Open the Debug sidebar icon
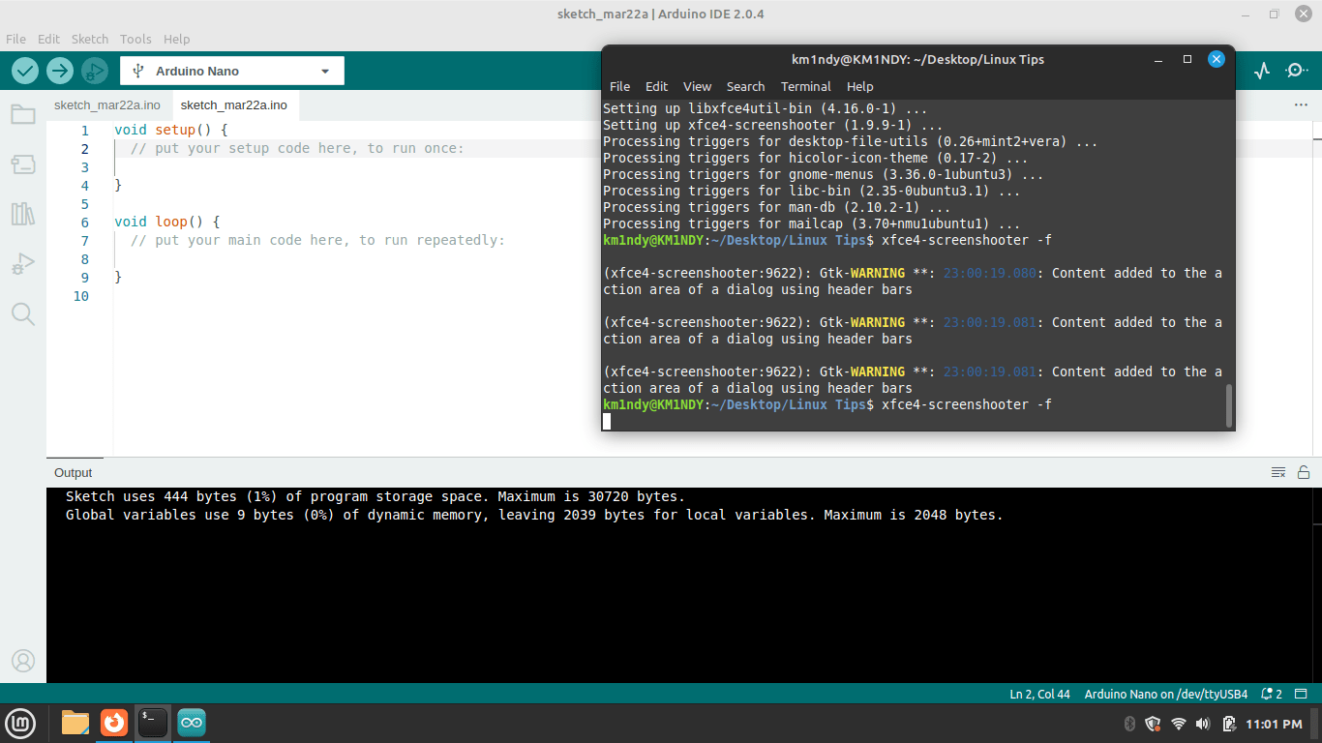The width and height of the screenshot is (1322, 743). point(23,263)
